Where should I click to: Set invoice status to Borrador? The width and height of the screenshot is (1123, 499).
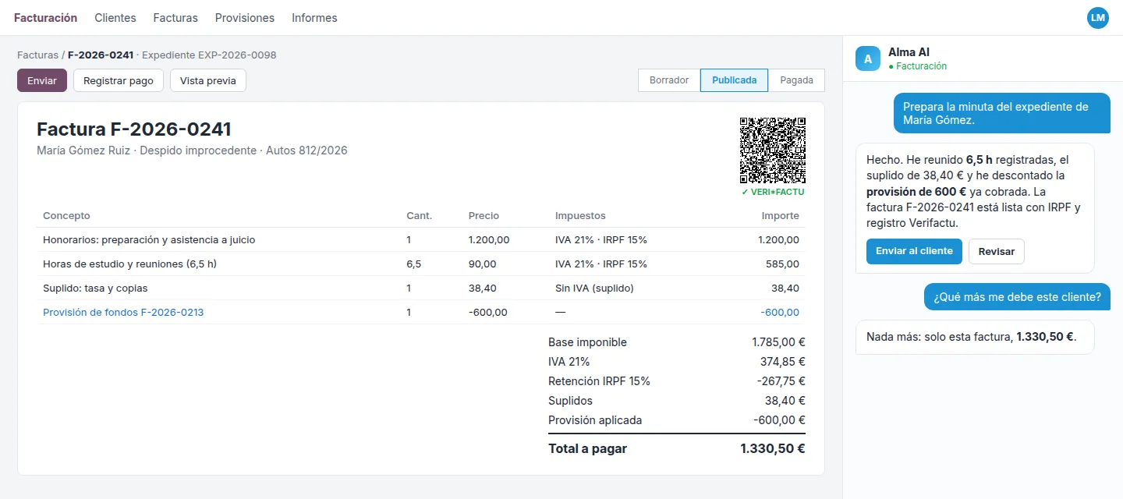click(x=669, y=80)
